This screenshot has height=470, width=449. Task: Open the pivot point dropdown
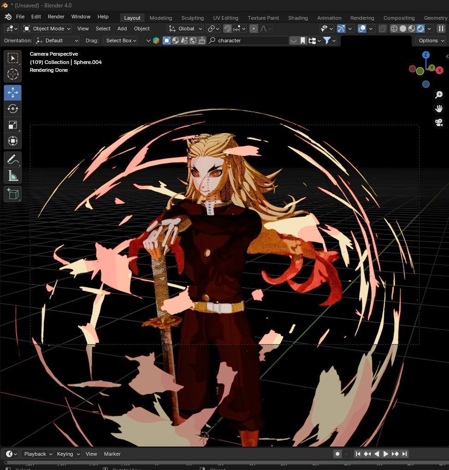point(214,29)
